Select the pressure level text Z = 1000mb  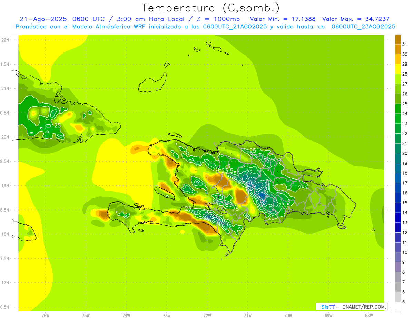pyautogui.click(x=218, y=19)
